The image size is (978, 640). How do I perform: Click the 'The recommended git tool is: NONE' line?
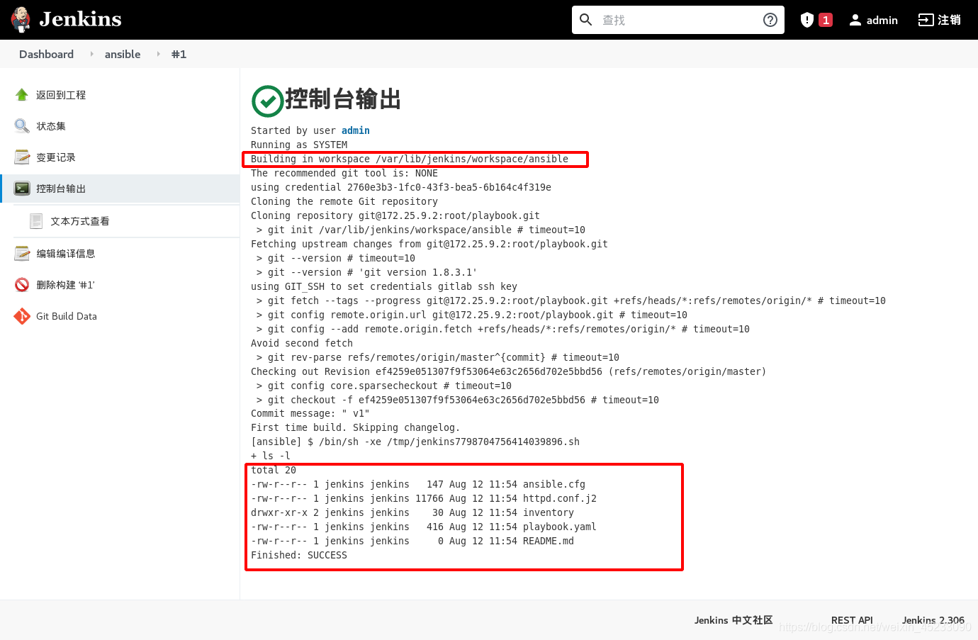(344, 173)
